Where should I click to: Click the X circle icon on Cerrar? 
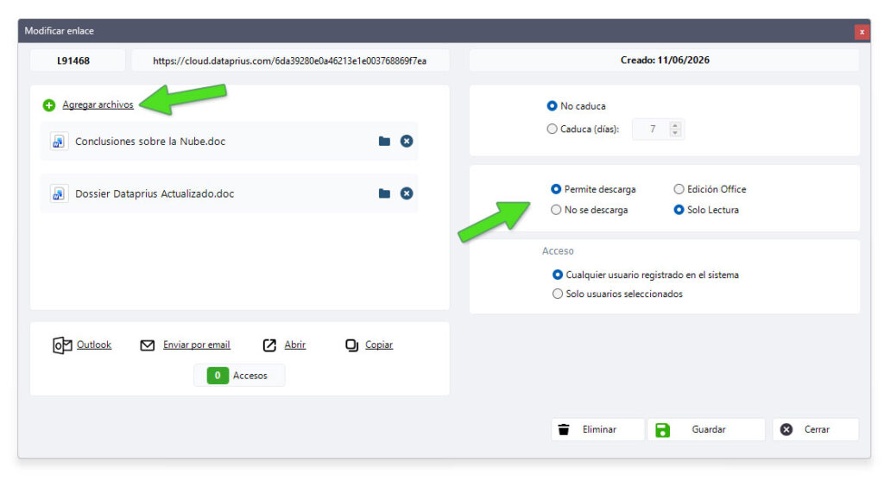pyautogui.click(x=786, y=430)
